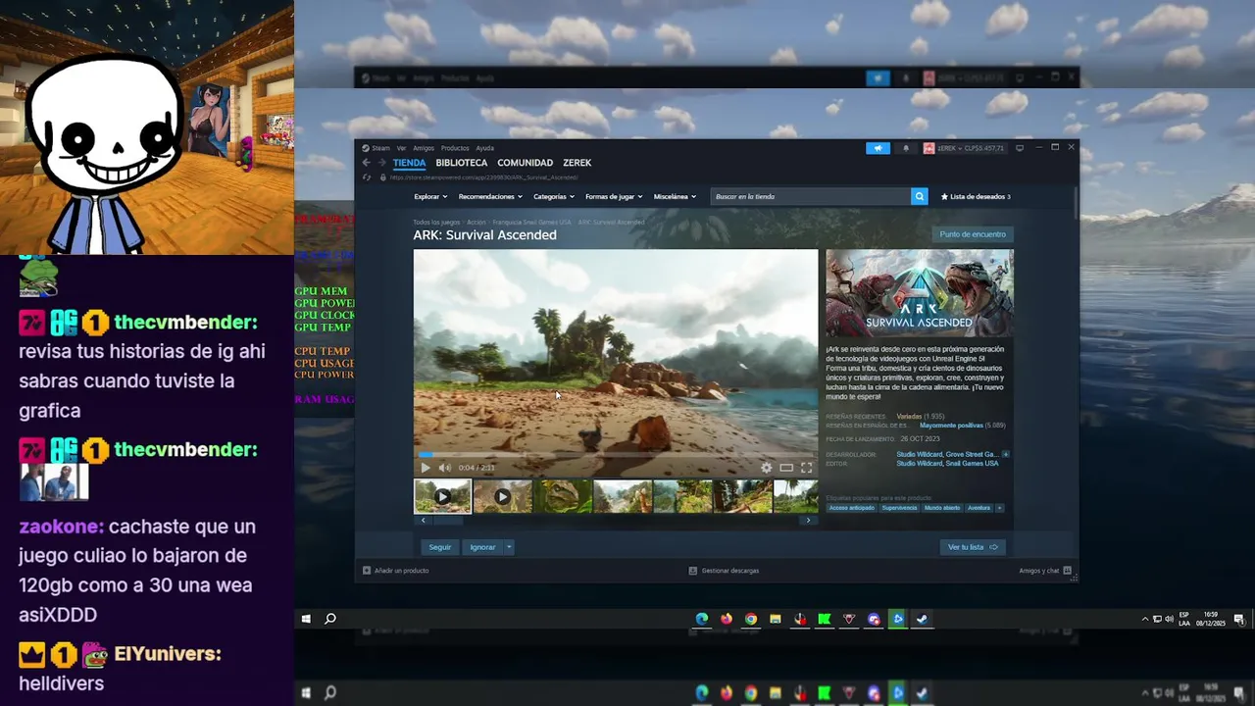Select the Aventura tag
The width and height of the screenshot is (1255, 706).
[979, 508]
